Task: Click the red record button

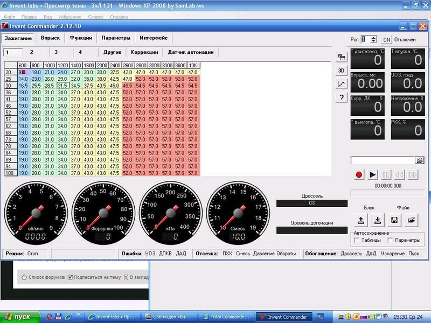Action: pos(359,174)
